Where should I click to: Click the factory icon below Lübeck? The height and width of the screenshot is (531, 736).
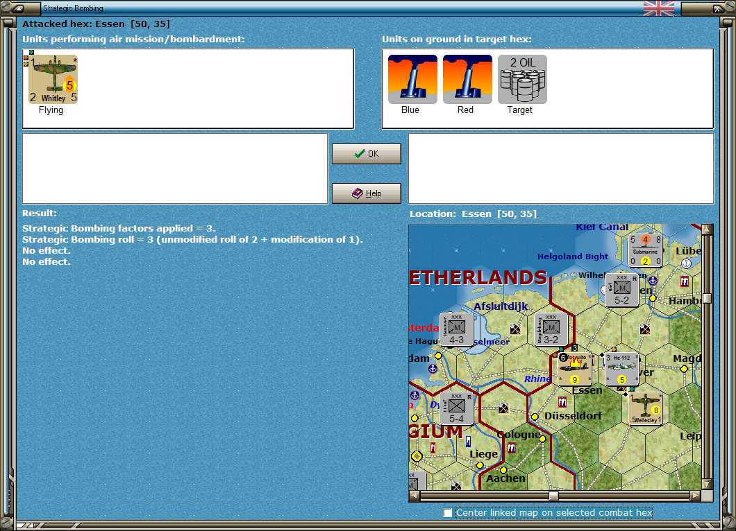[685, 281]
